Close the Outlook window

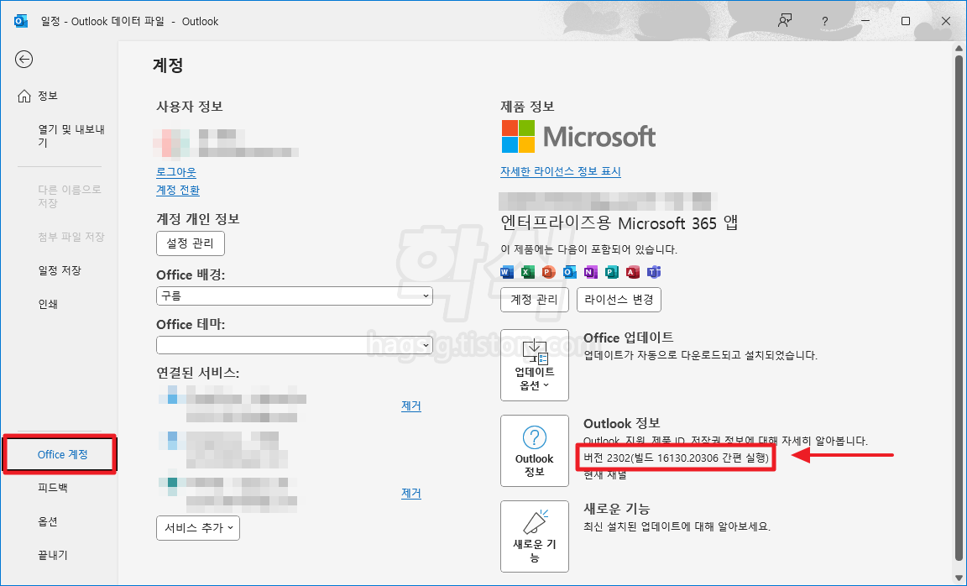(x=945, y=21)
